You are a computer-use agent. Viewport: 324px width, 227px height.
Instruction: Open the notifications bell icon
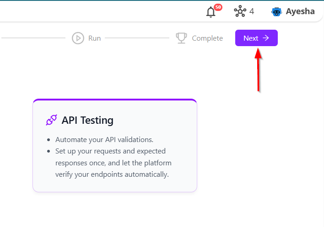(211, 12)
